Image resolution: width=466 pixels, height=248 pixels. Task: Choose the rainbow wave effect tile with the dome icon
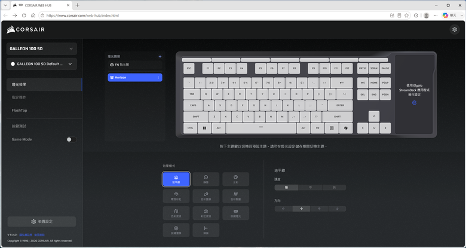[x=206, y=213]
